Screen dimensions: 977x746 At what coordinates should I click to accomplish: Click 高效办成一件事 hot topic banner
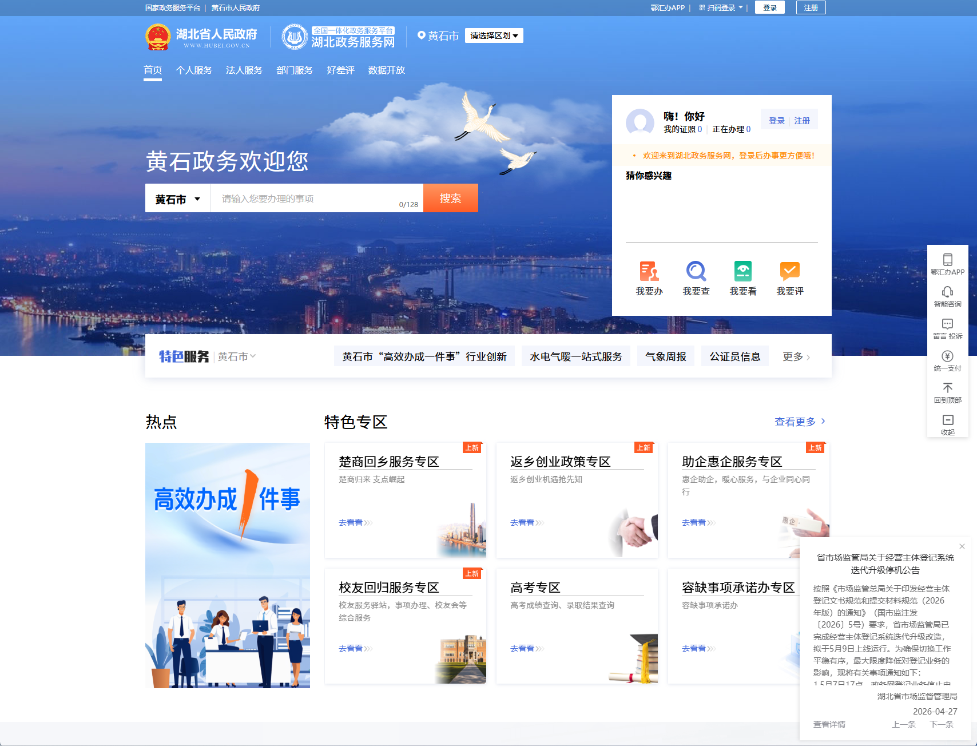point(228,565)
